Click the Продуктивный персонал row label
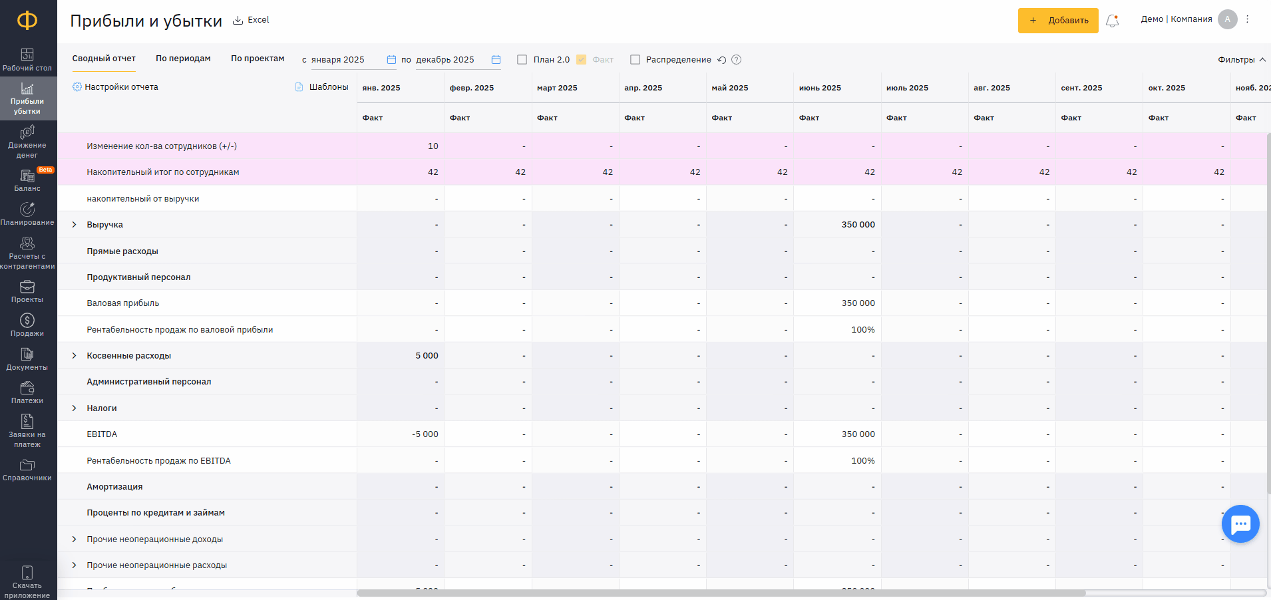The height and width of the screenshot is (600, 1271). point(138,277)
